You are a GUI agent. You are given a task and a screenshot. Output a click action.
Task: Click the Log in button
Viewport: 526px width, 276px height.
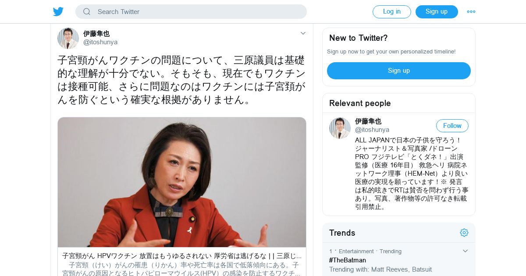click(392, 12)
